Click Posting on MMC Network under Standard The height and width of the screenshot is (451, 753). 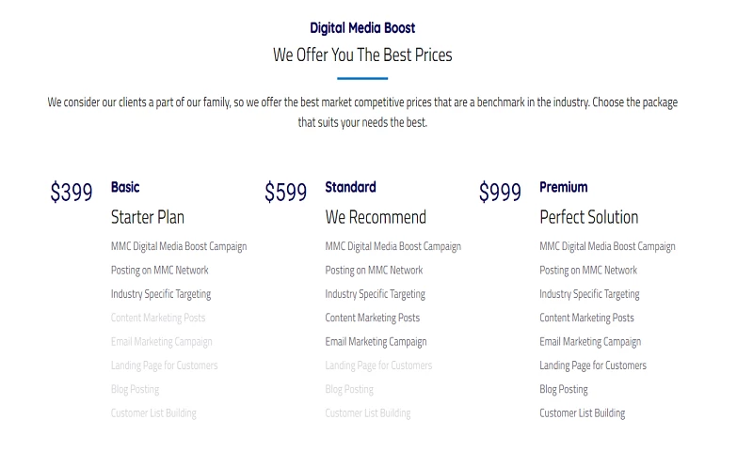click(x=374, y=271)
